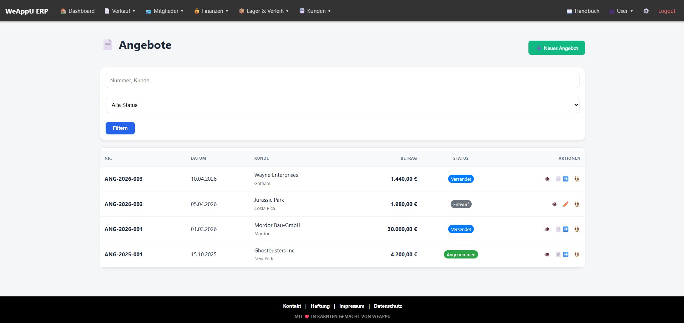Image resolution: width=684 pixels, height=323 pixels.
Task: Expand the Lager & Verleih dropdown arrow
Action: pyautogui.click(x=287, y=11)
